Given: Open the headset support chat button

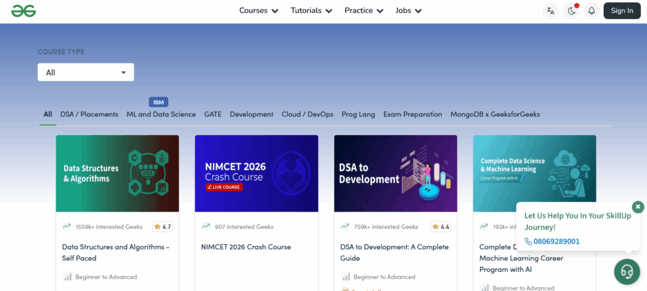Looking at the screenshot, I should (627, 271).
